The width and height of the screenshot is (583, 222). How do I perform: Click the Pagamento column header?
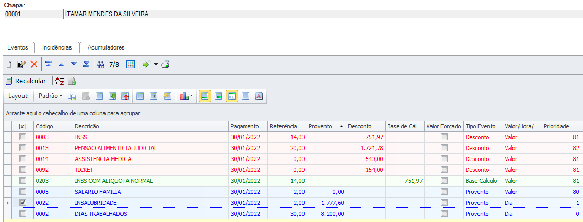click(248, 127)
